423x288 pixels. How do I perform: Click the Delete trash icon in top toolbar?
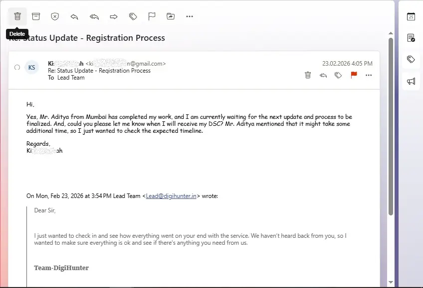(17, 16)
